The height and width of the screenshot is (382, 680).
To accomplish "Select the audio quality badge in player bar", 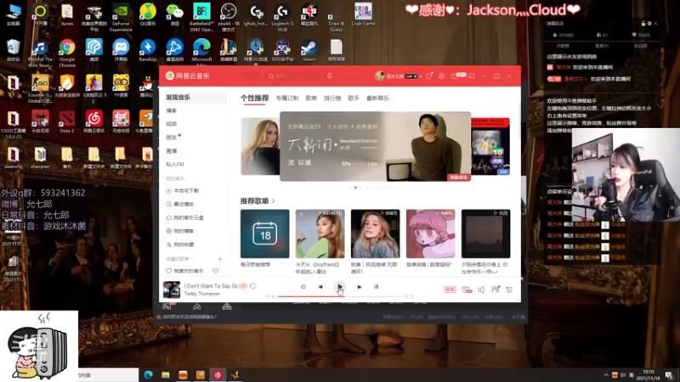I will click(x=450, y=289).
